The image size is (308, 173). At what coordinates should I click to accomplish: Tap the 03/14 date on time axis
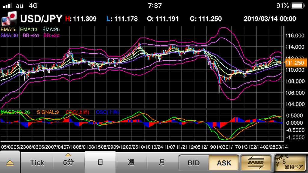coord(282,147)
